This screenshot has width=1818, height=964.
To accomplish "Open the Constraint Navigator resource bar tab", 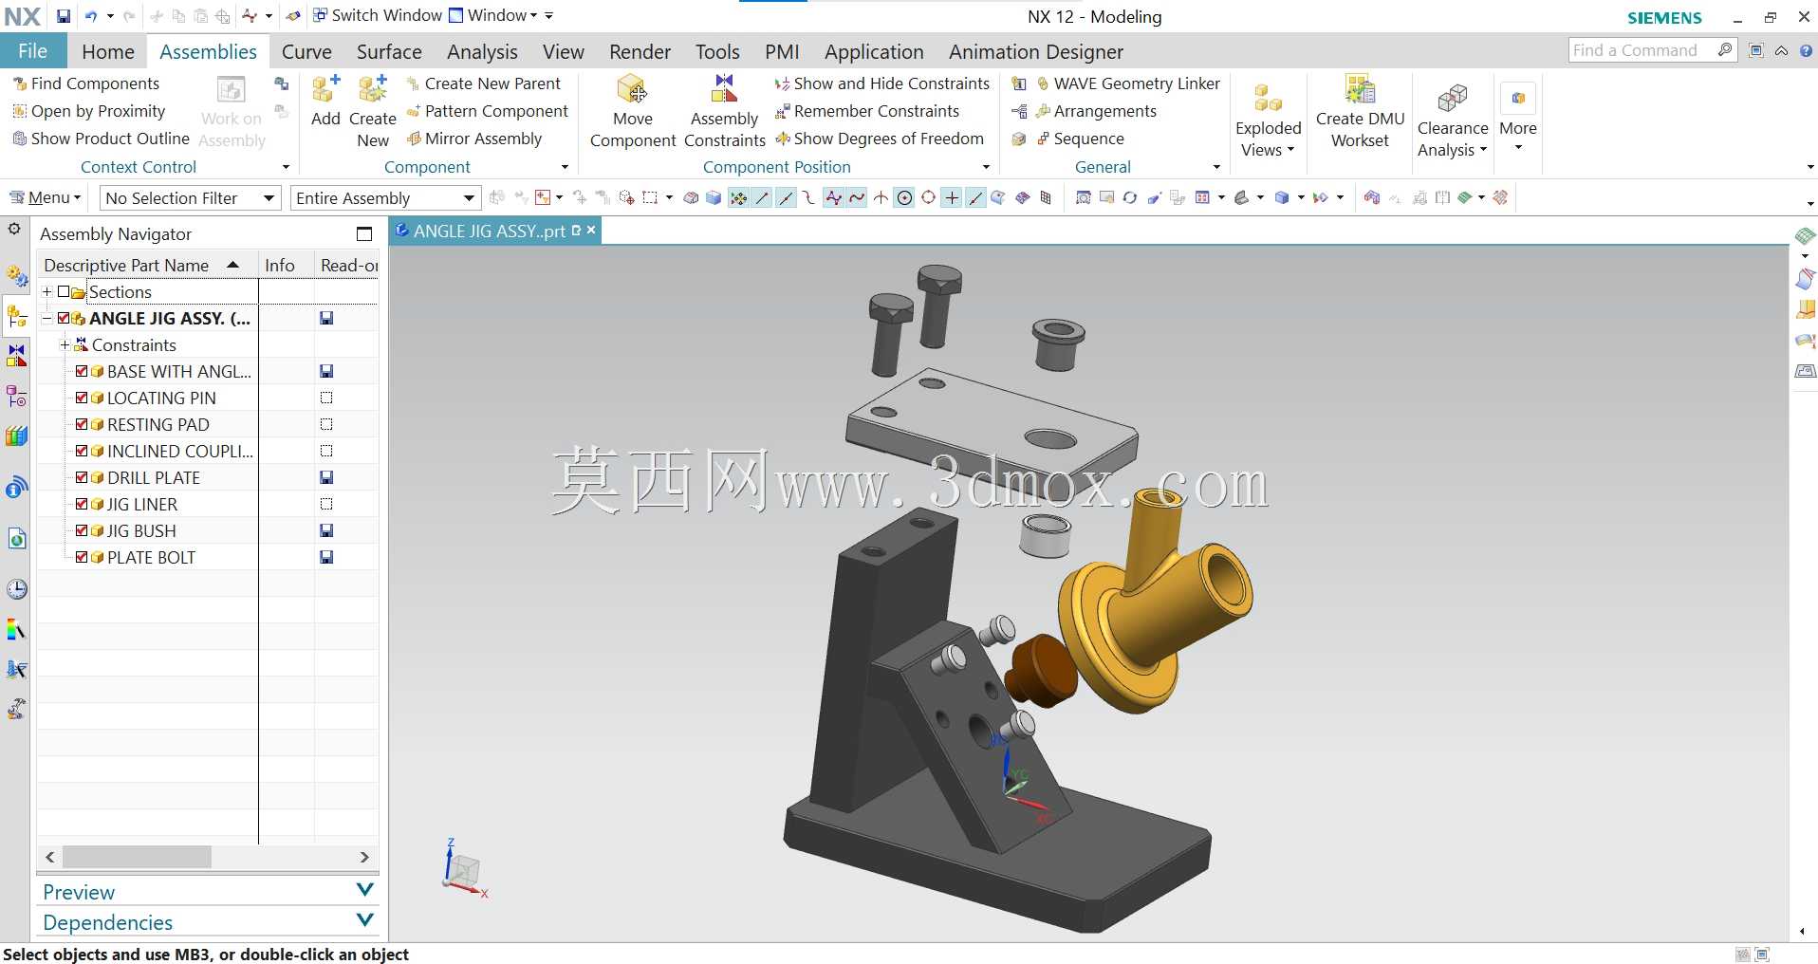I will (17, 356).
